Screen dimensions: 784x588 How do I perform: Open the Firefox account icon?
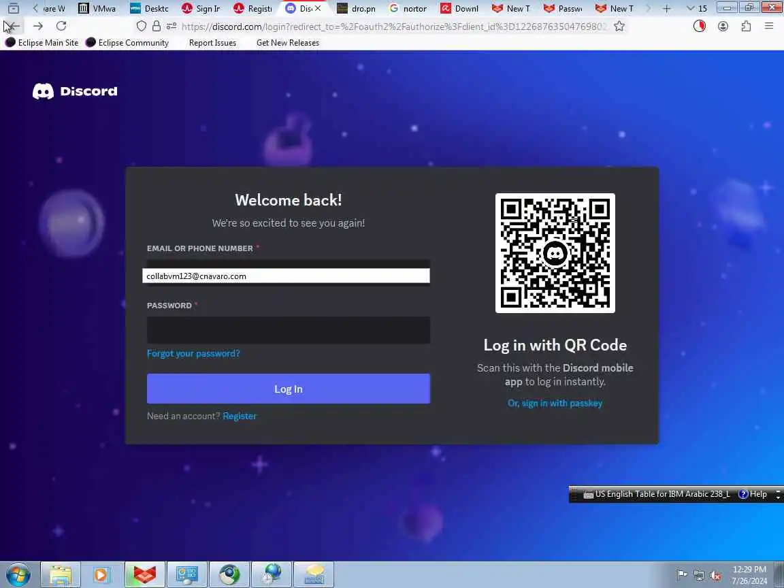(723, 26)
